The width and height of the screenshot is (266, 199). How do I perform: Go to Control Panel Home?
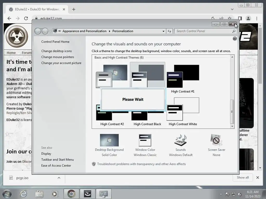pos(55,42)
